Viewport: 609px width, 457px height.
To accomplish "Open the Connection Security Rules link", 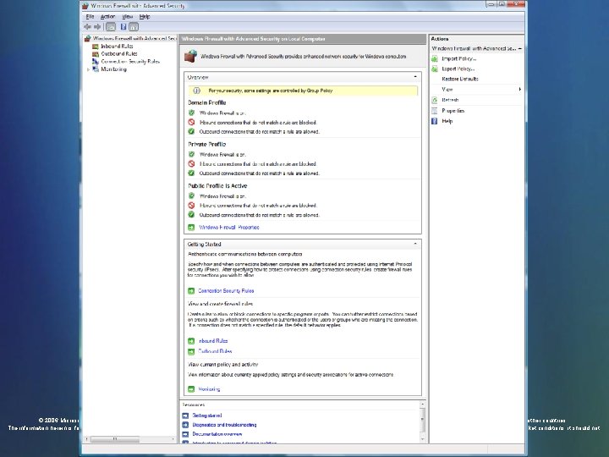I will (x=226, y=290).
